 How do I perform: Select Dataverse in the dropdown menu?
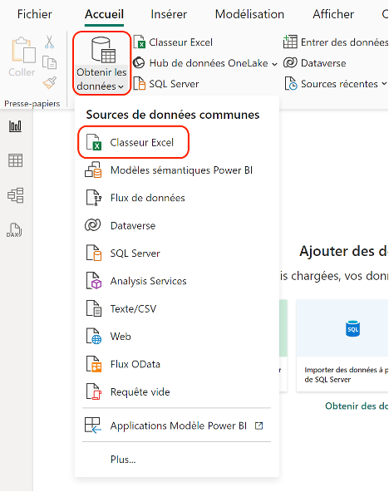[x=176, y=225]
